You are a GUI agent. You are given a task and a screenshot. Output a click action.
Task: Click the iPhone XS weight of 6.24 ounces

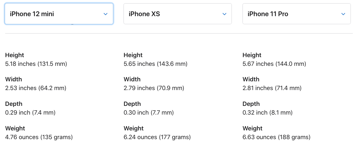tap(157, 137)
